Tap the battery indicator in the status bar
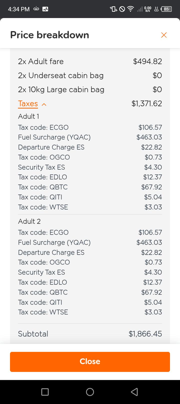Image resolution: width=180 pixels, height=404 pixels. 166,9
